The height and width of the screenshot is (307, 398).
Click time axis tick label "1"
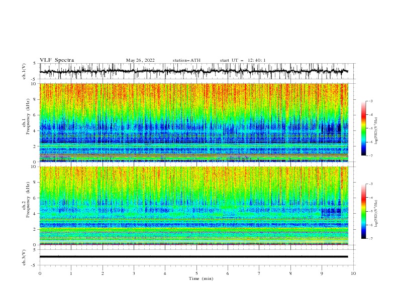pos(71,273)
